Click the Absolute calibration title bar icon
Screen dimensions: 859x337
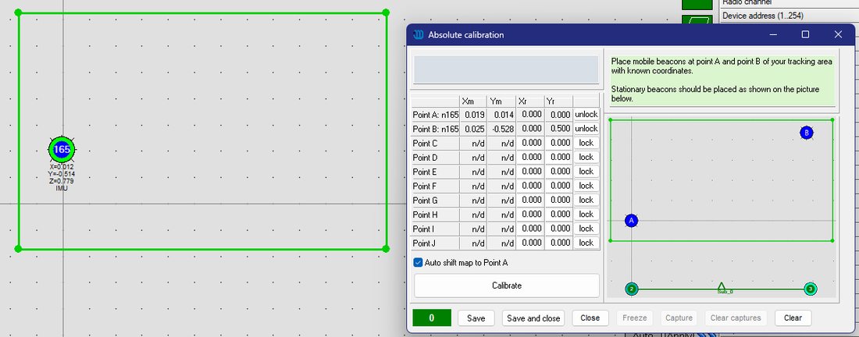pyautogui.click(x=419, y=34)
